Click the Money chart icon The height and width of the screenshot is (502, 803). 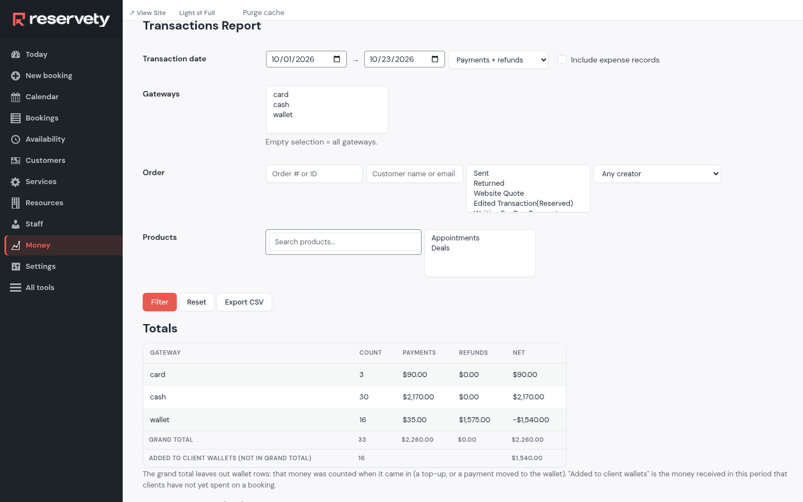[16, 245]
